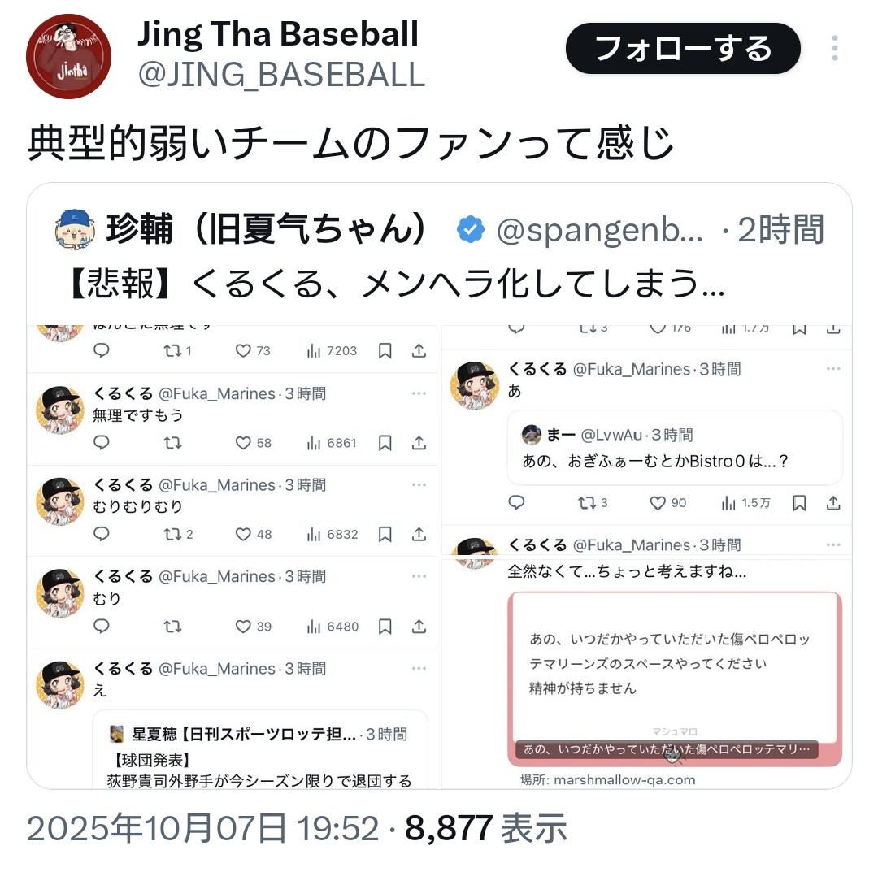The height and width of the screenshot is (872, 878).
Task: Open the quoted tweet from まー @LvwAu
Action: (x=675, y=448)
